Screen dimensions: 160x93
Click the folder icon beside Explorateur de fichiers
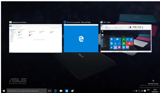pos(11,22)
